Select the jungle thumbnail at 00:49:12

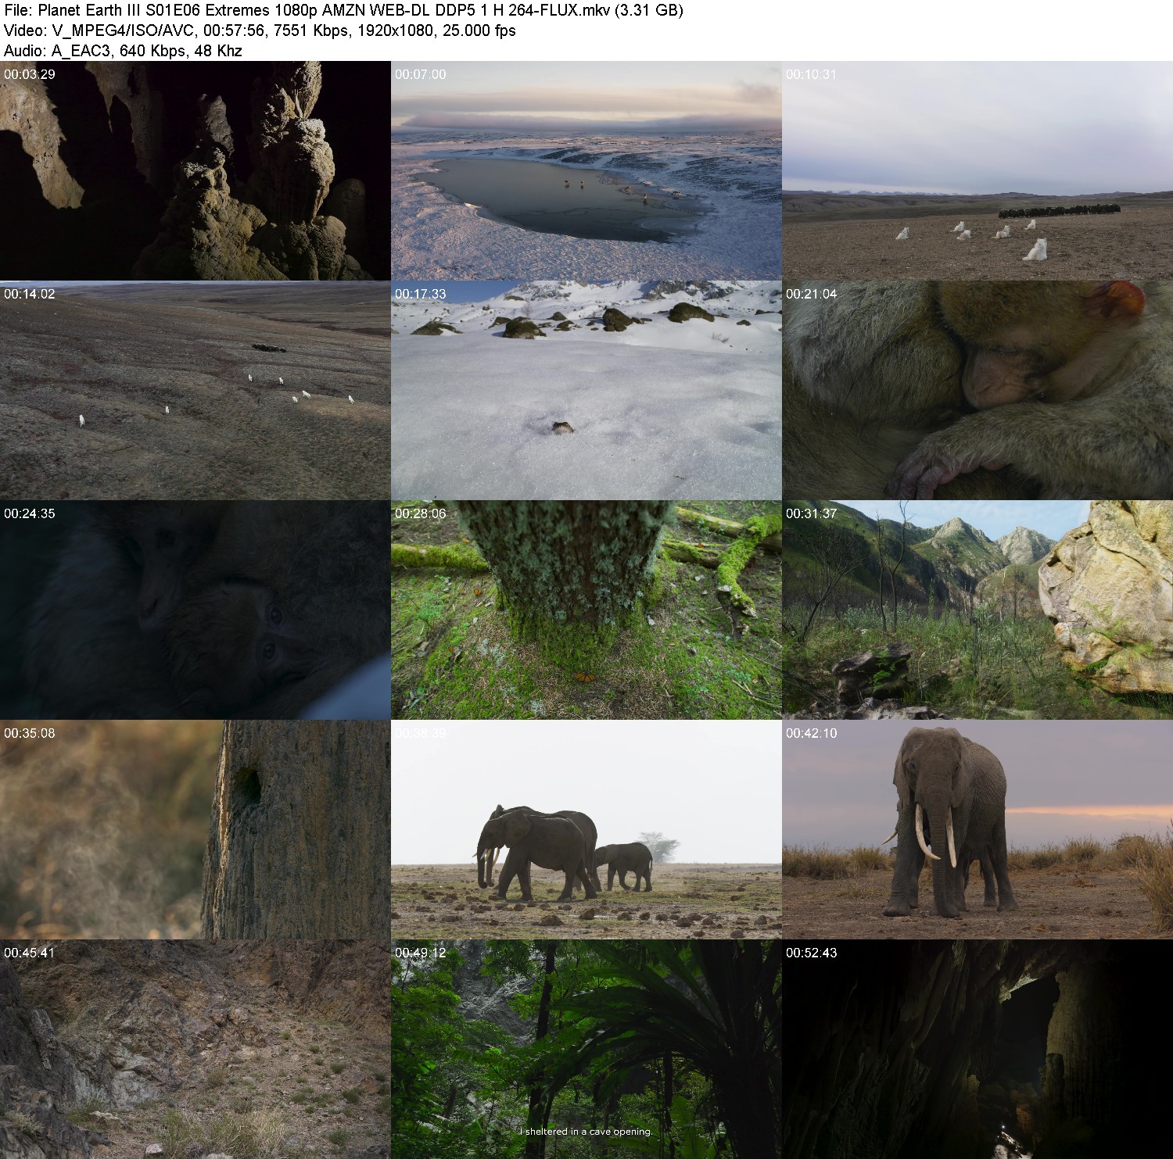586,1049
